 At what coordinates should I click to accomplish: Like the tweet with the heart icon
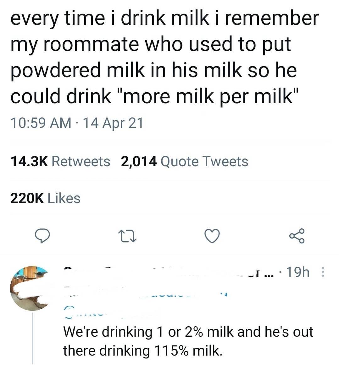[x=213, y=236]
